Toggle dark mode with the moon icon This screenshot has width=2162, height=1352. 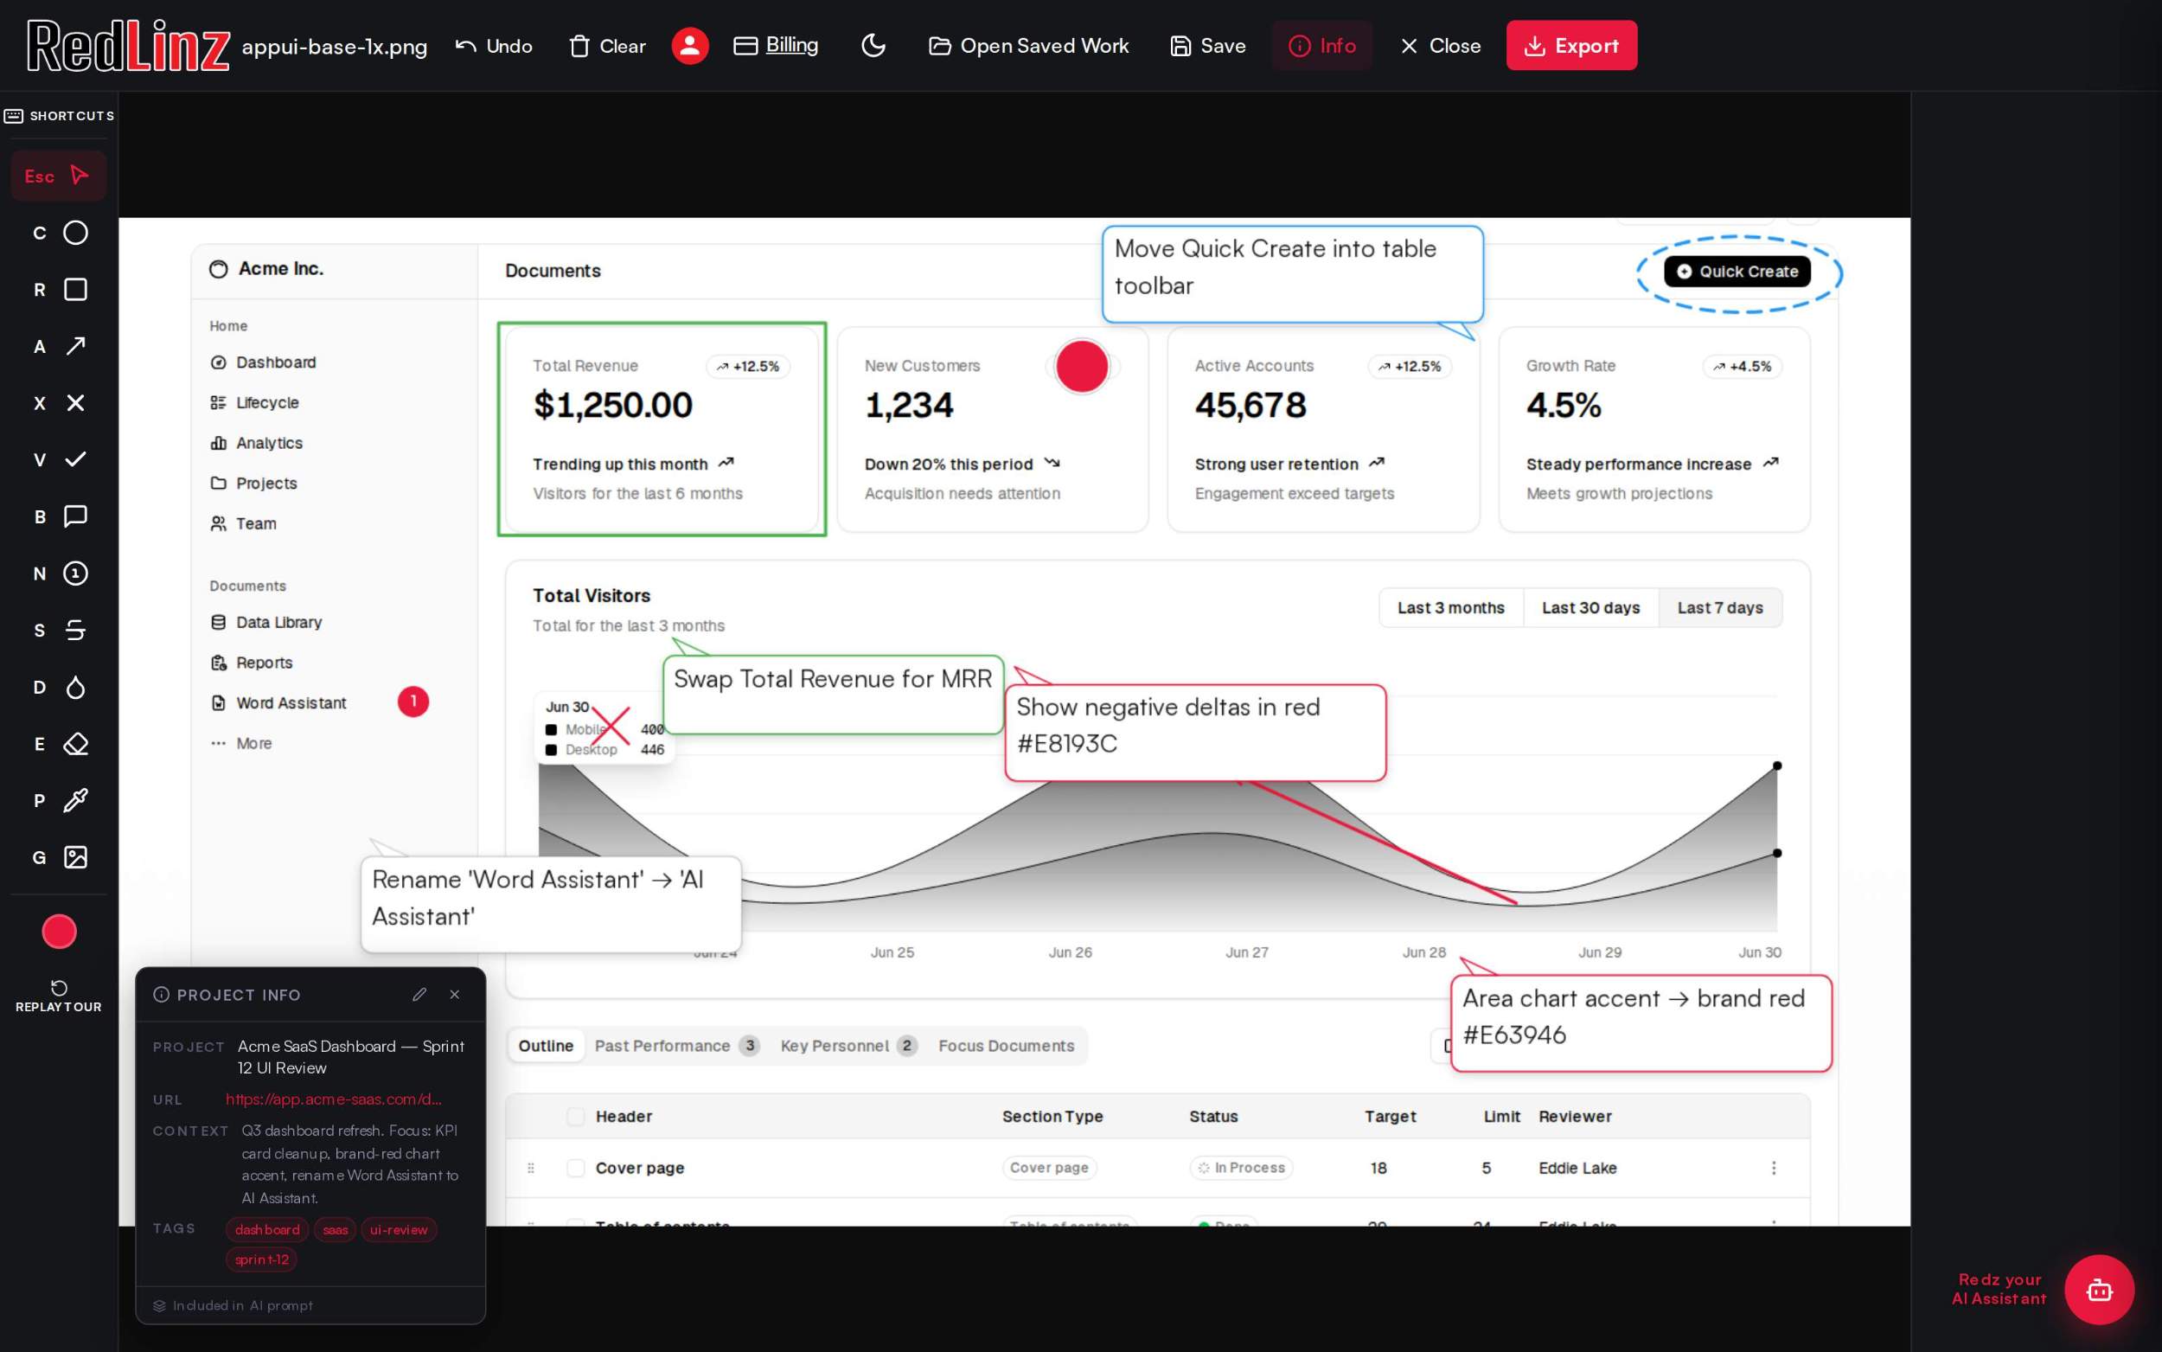click(x=873, y=46)
